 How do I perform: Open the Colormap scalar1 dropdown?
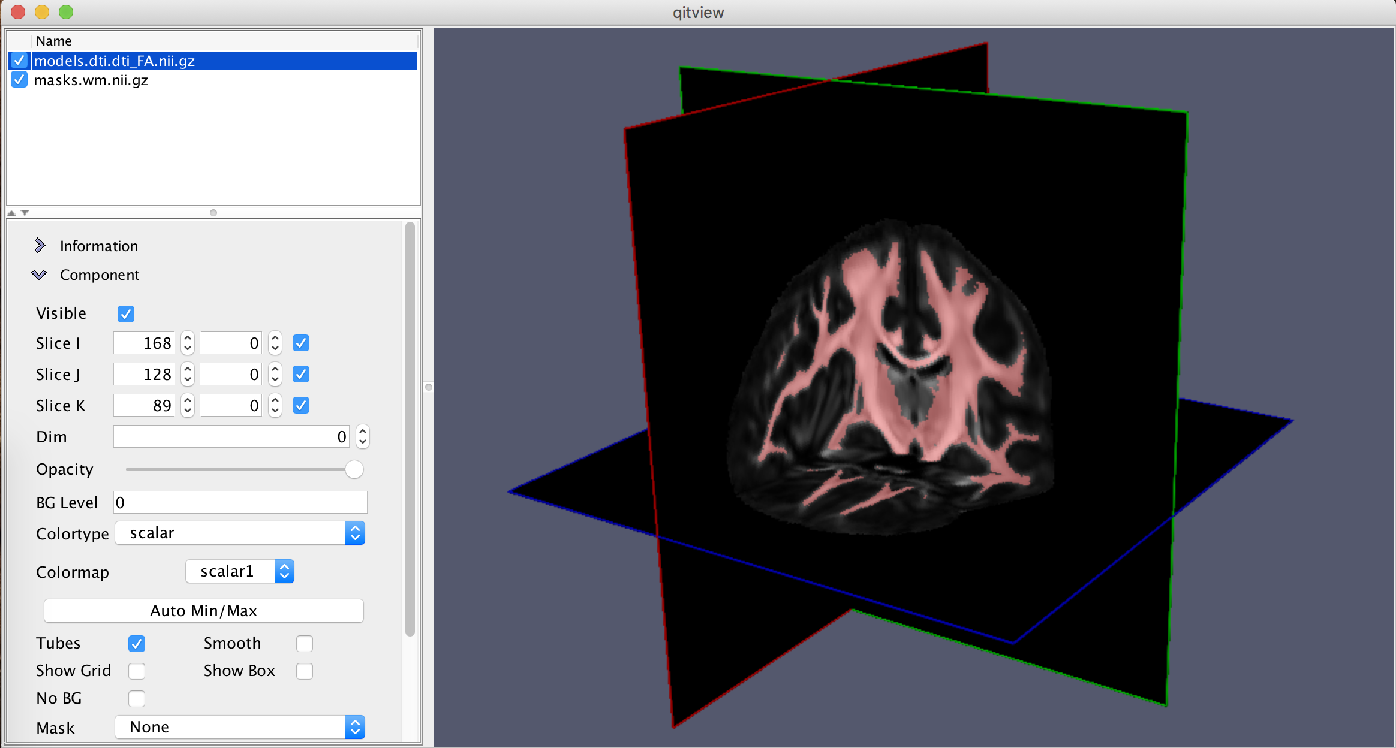[240, 572]
